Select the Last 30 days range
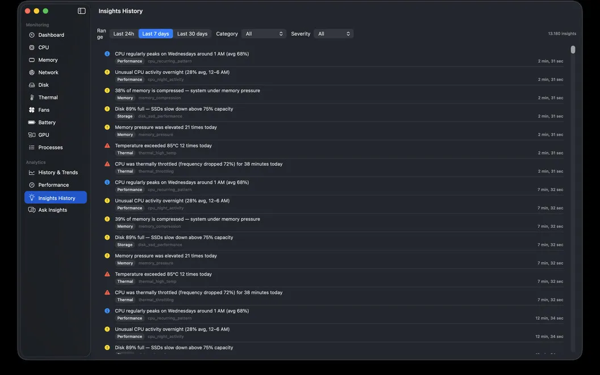Image resolution: width=600 pixels, height=375 pixels. (x=192, y=34)
